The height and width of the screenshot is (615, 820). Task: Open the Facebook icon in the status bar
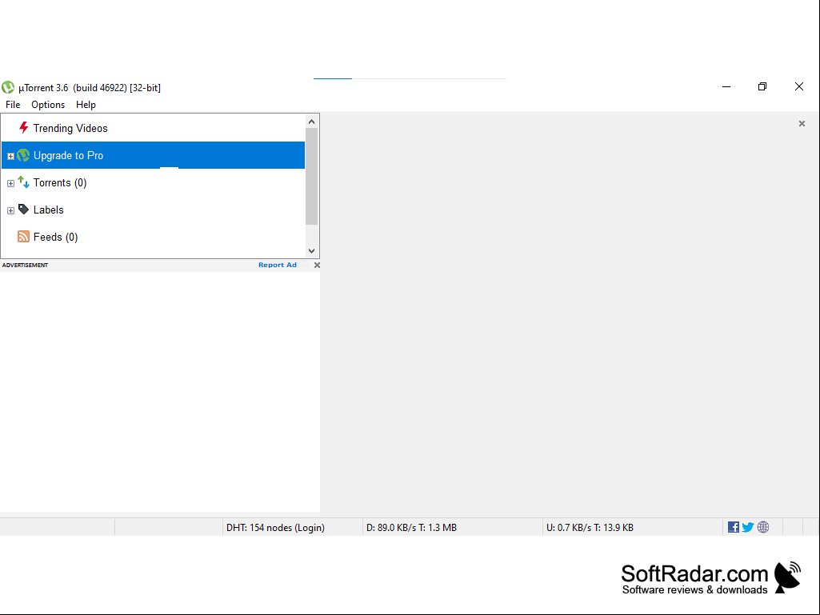click(733, 527)
